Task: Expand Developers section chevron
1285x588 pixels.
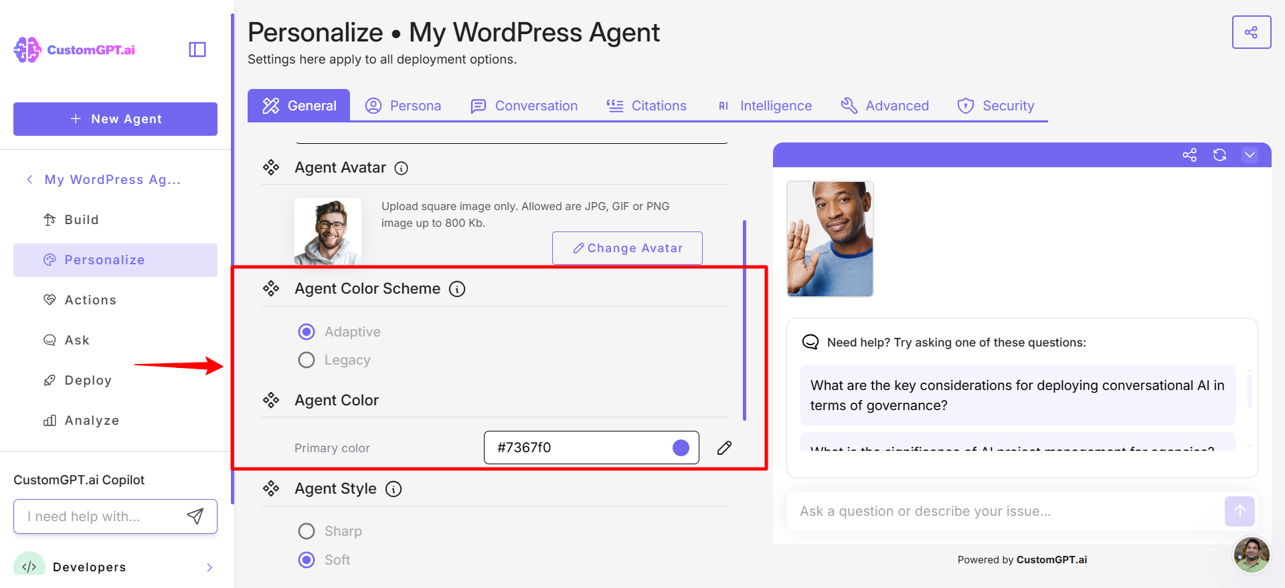Action: click(x=209, y=567)
